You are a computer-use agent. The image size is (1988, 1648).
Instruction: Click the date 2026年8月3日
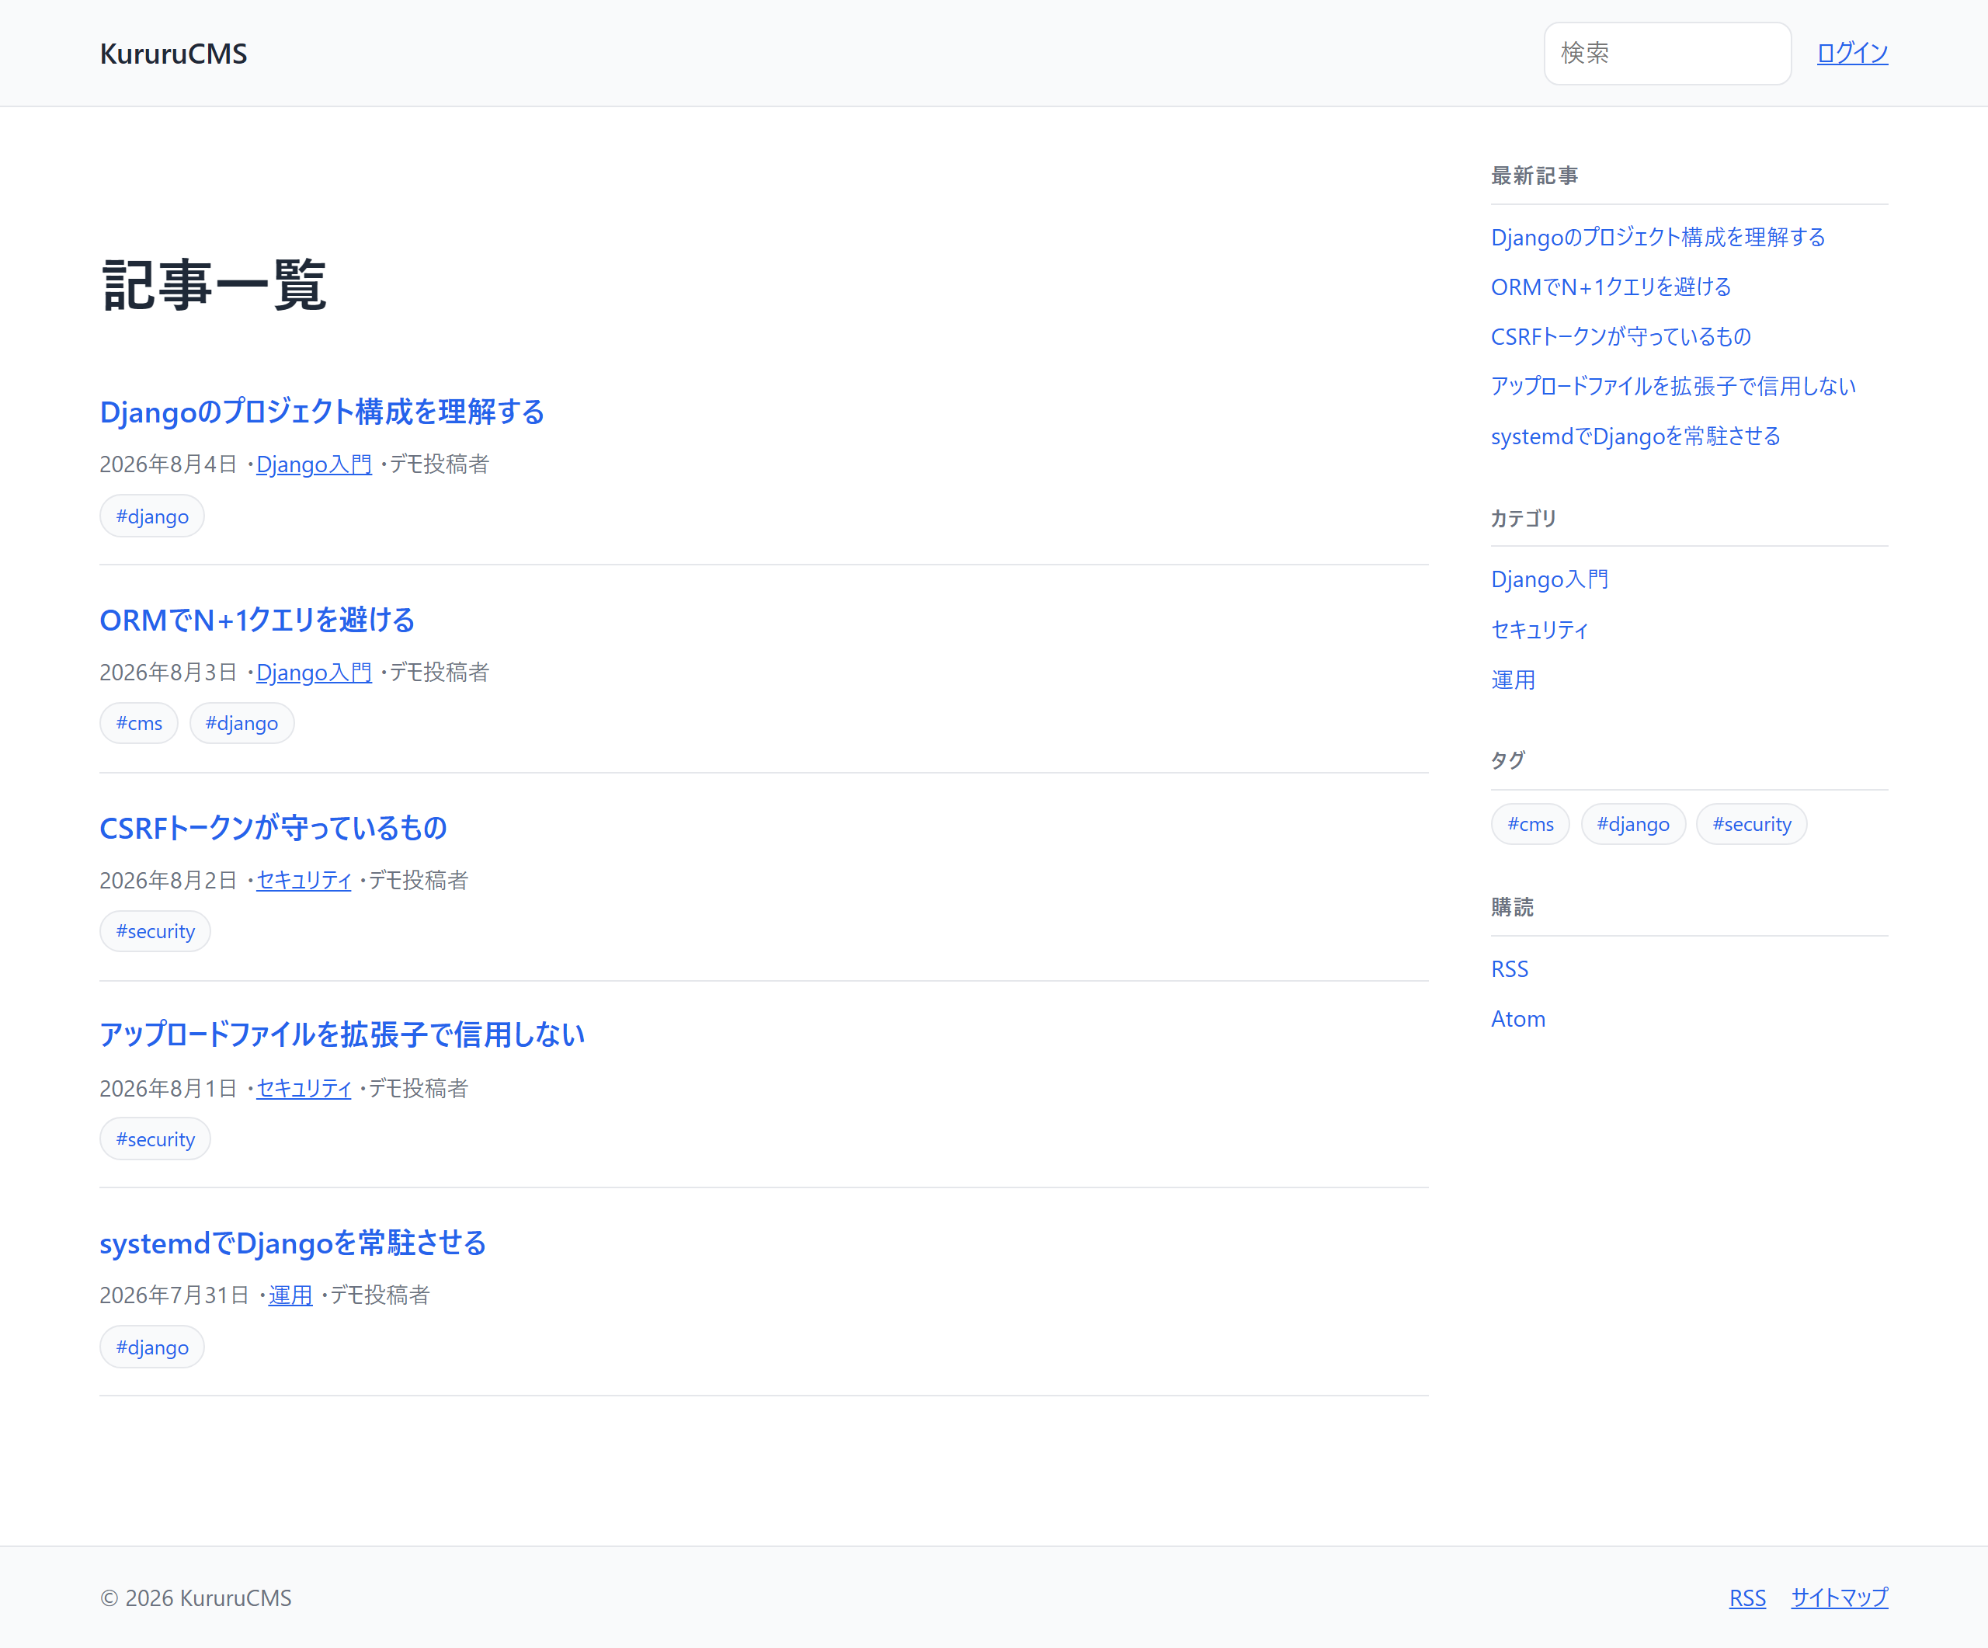click(169, 673)
